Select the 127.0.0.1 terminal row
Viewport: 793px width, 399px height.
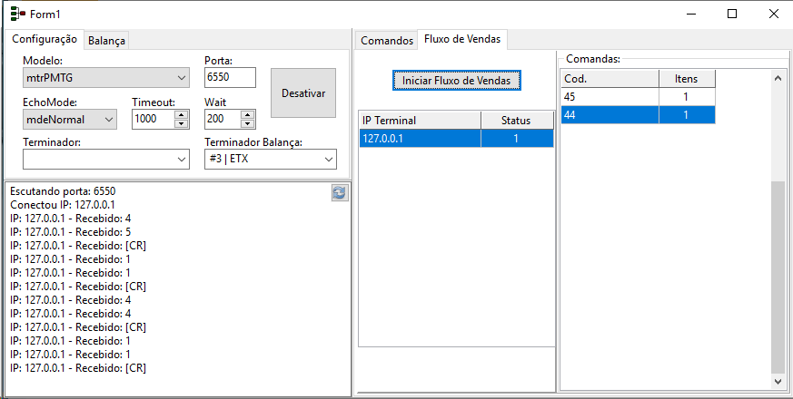(456, 139)
